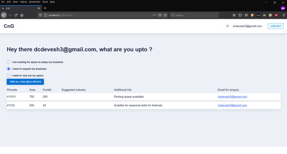The image size is (287, 154).
Task: Reload the current page
Action: click(16, 15)
